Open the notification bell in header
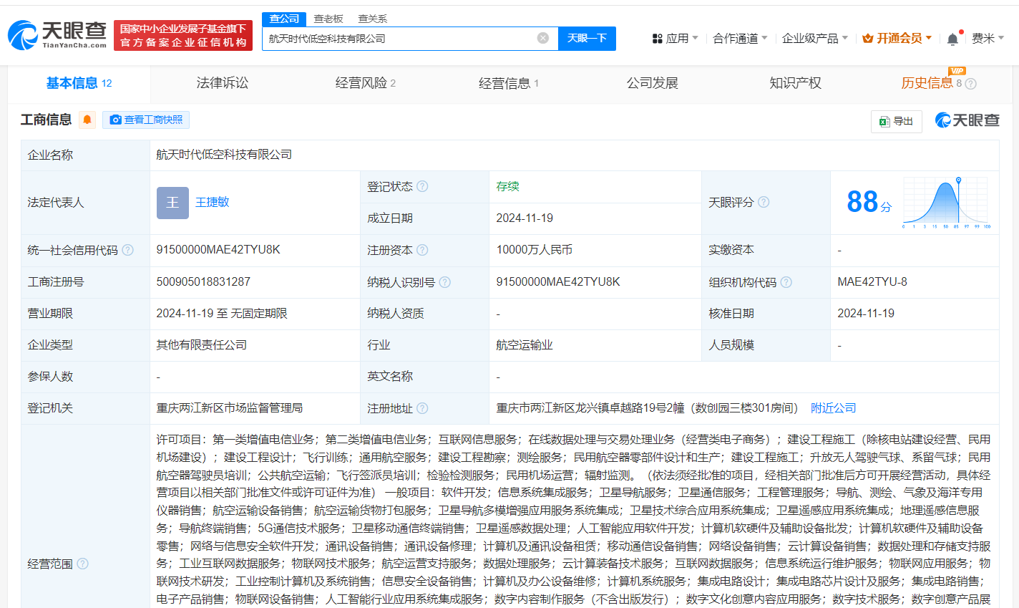This screenshot has width=1019, height=608. coord(952,39)
